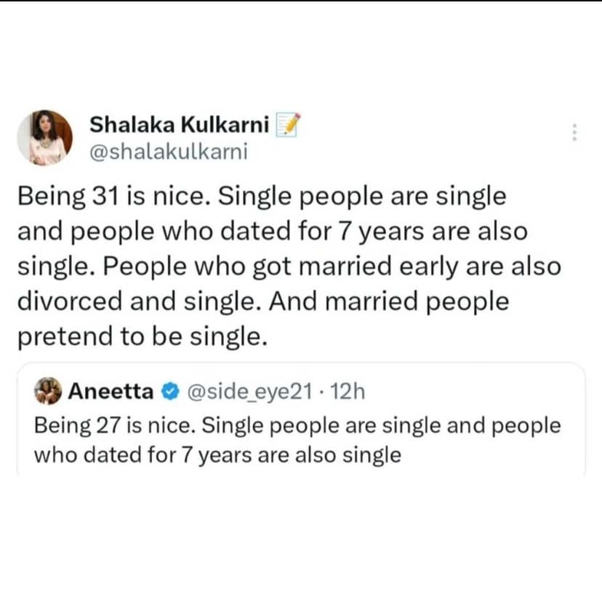Expand the tweet options with the vertical dots
602x602 pixels.
click(574, 131)
